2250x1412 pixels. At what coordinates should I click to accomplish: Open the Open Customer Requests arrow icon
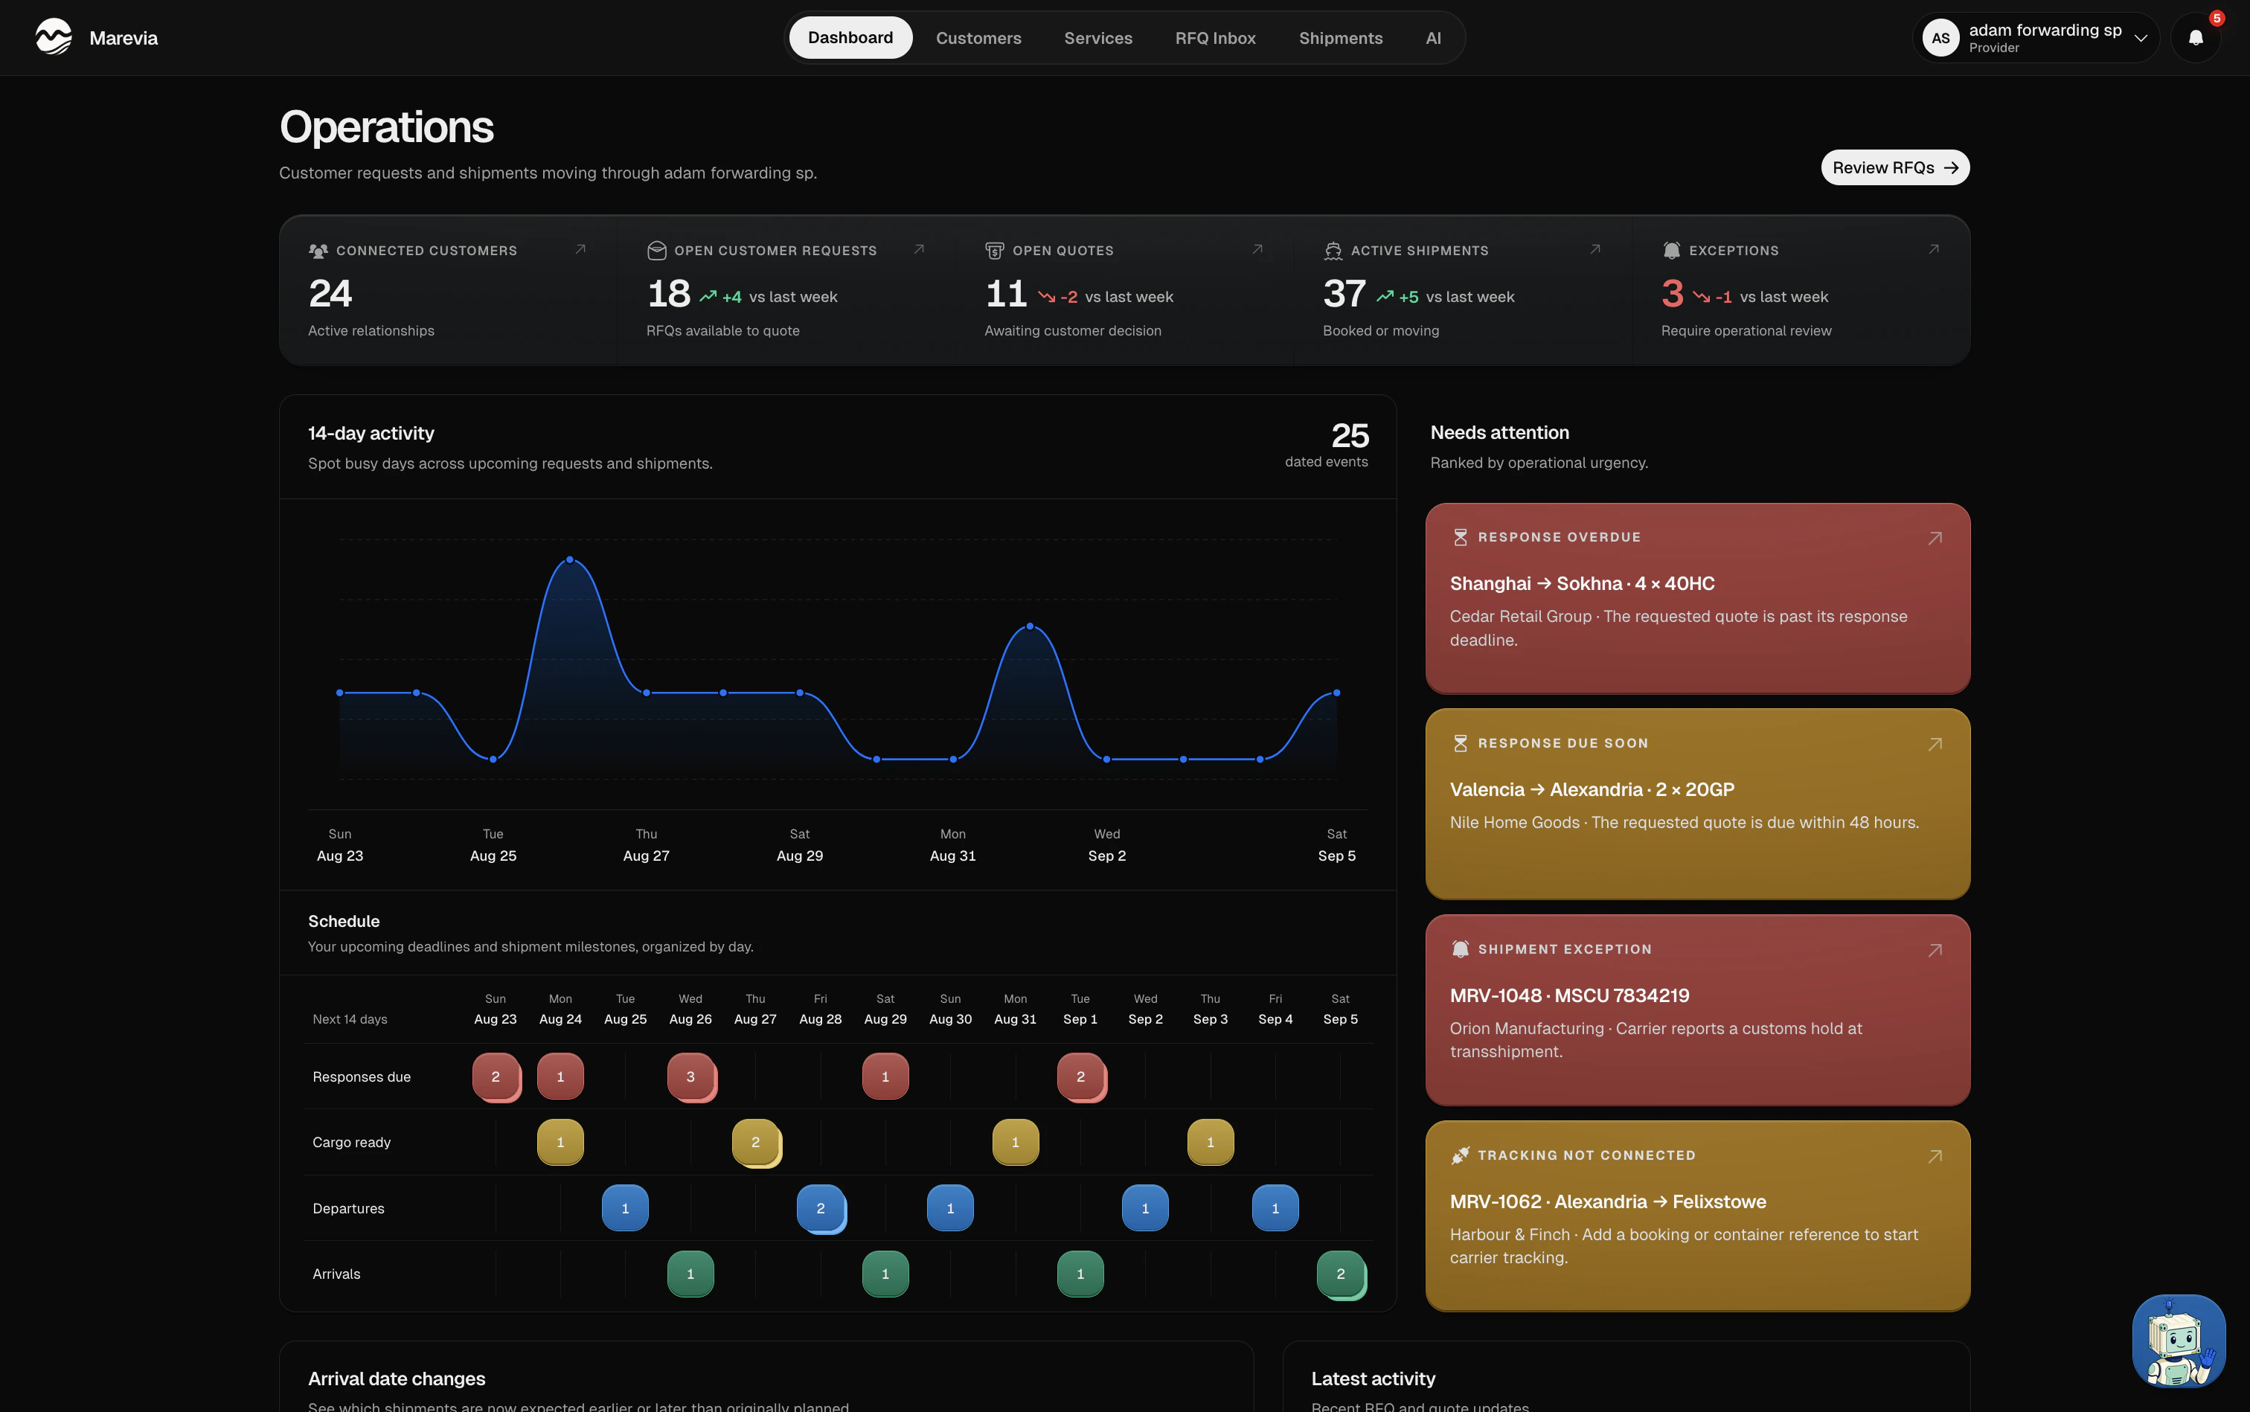click(919, 249)
